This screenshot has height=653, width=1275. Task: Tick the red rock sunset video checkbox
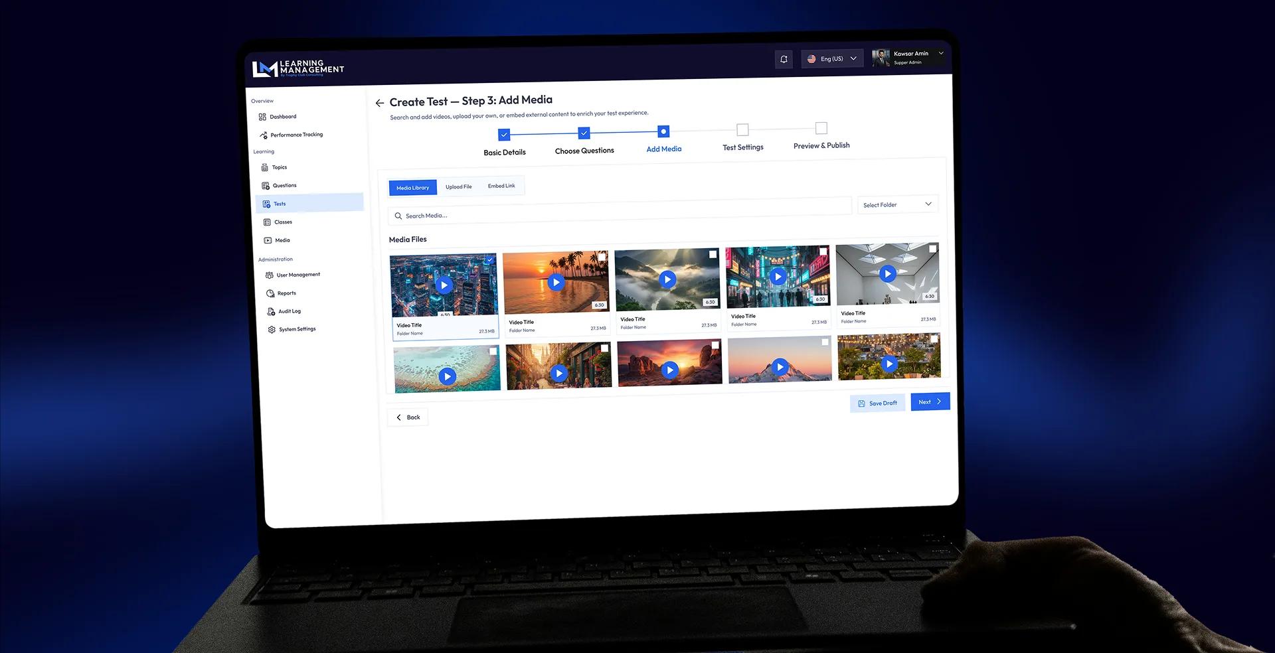(x=715, y=345)
